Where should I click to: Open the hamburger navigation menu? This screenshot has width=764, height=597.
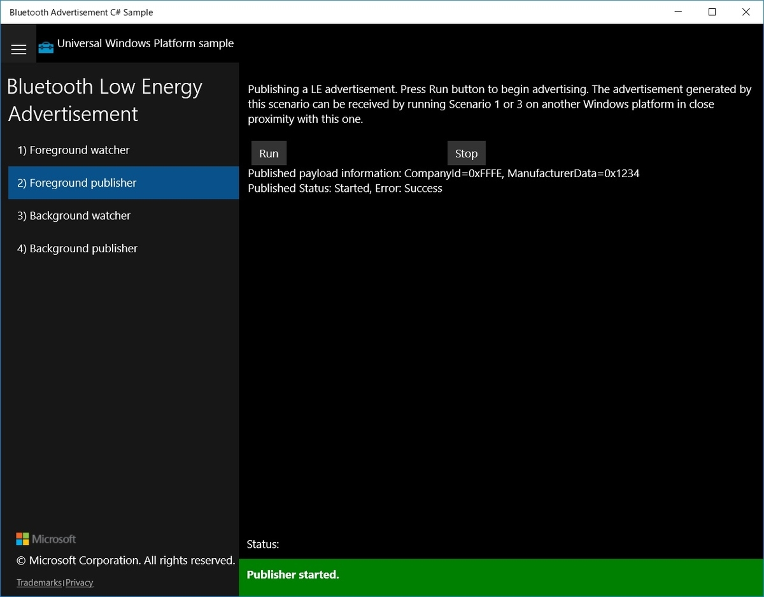pyautogui.click(x=18, y=49)
